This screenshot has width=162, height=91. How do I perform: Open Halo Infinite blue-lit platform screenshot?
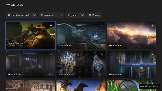tap(131, 64)
